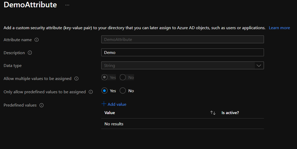Click the No results table row

182,124
